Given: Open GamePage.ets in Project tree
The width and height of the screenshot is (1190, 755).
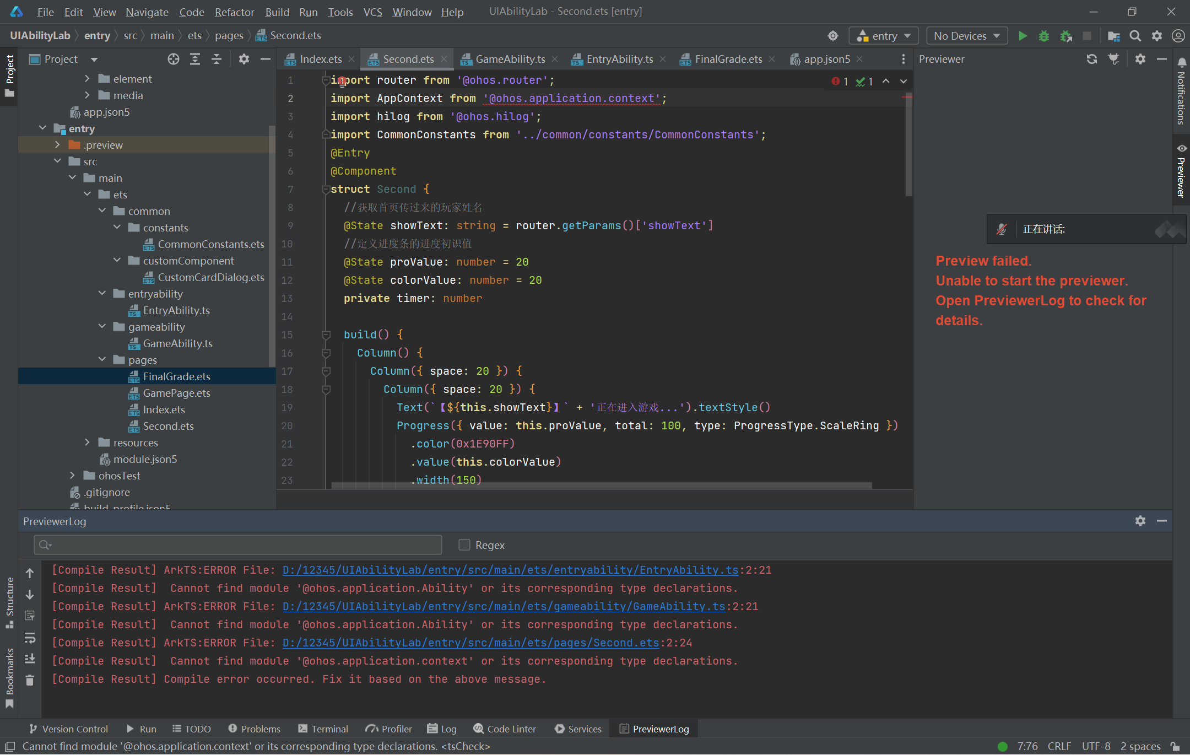Looking at the screenshot, I should pos(176,393).
